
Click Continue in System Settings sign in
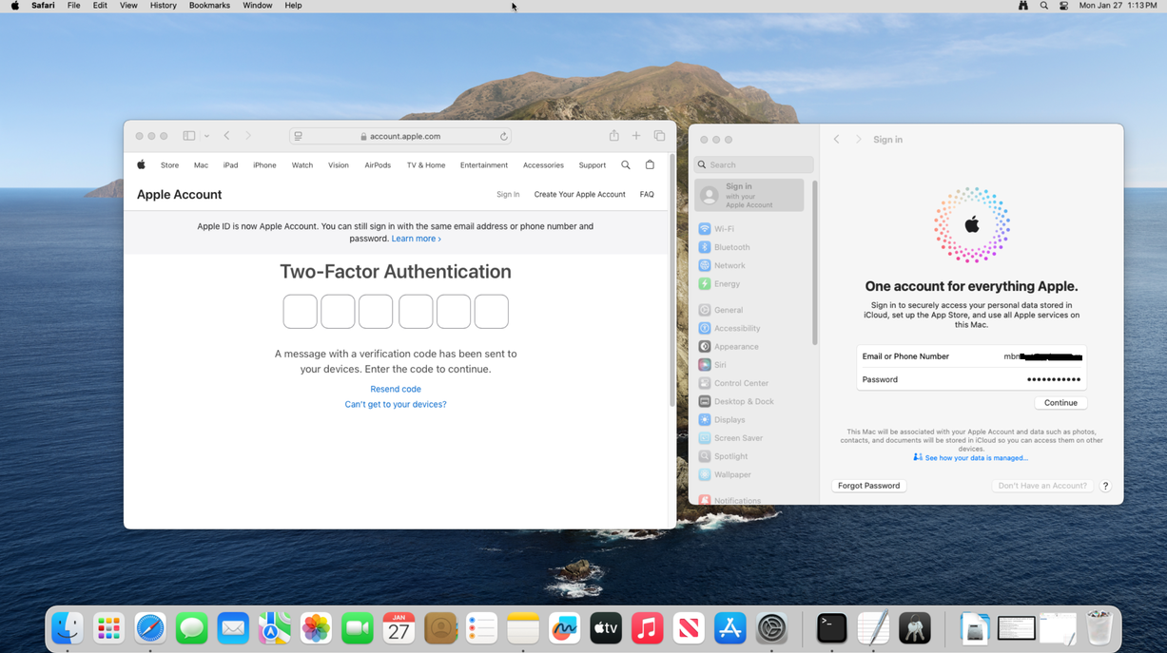tap(1060, 403)
